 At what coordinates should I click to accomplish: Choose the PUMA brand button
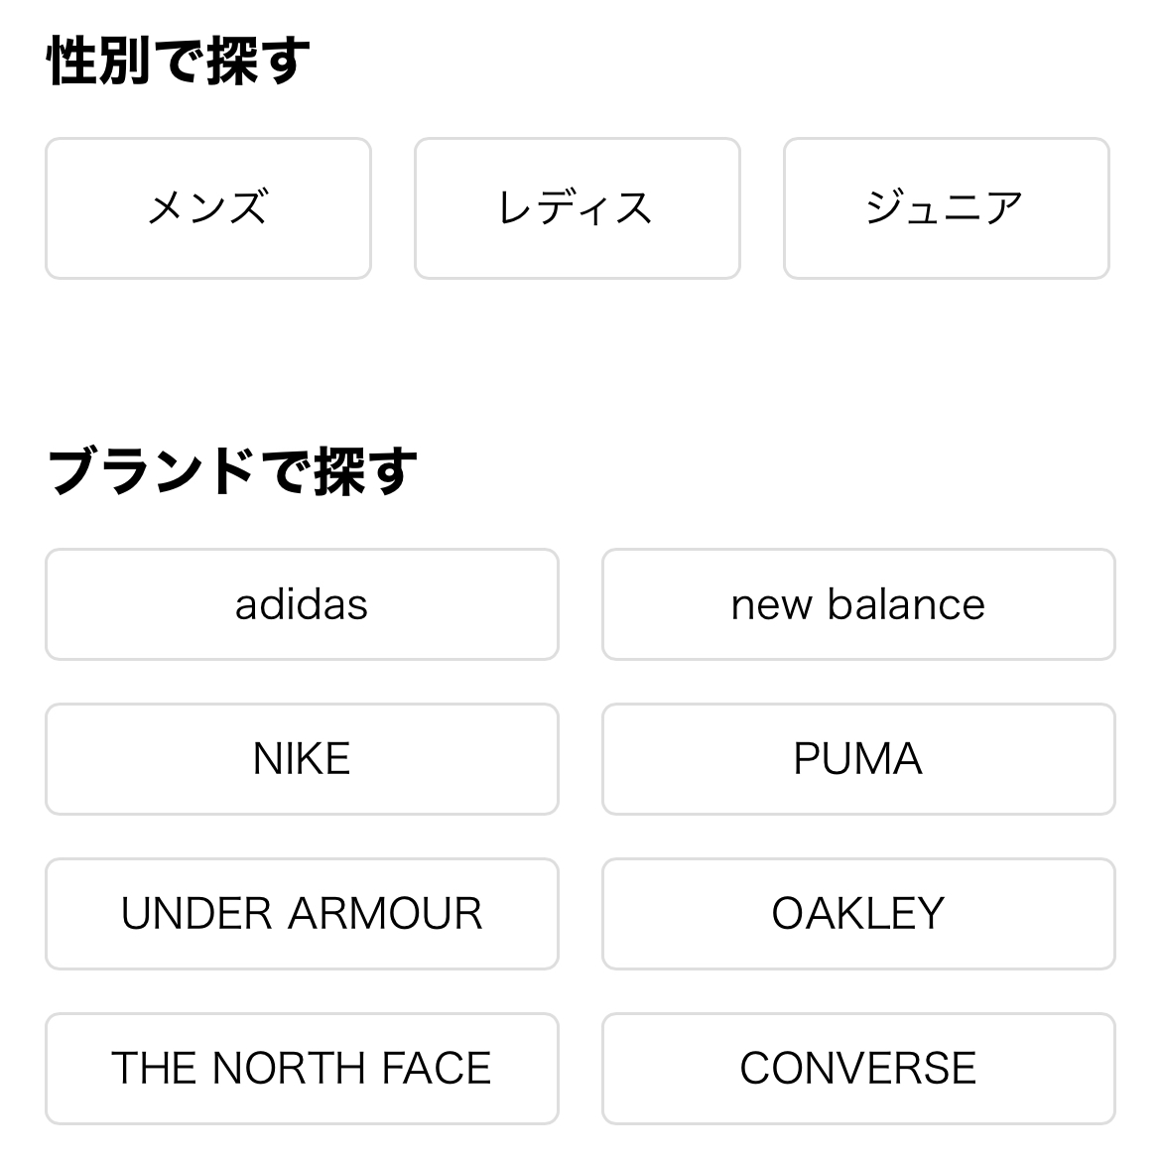858,759
